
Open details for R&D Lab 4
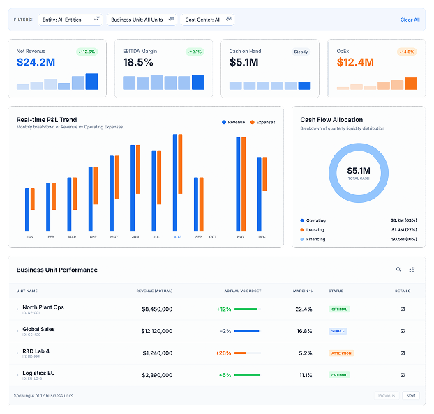pos(403,353)
